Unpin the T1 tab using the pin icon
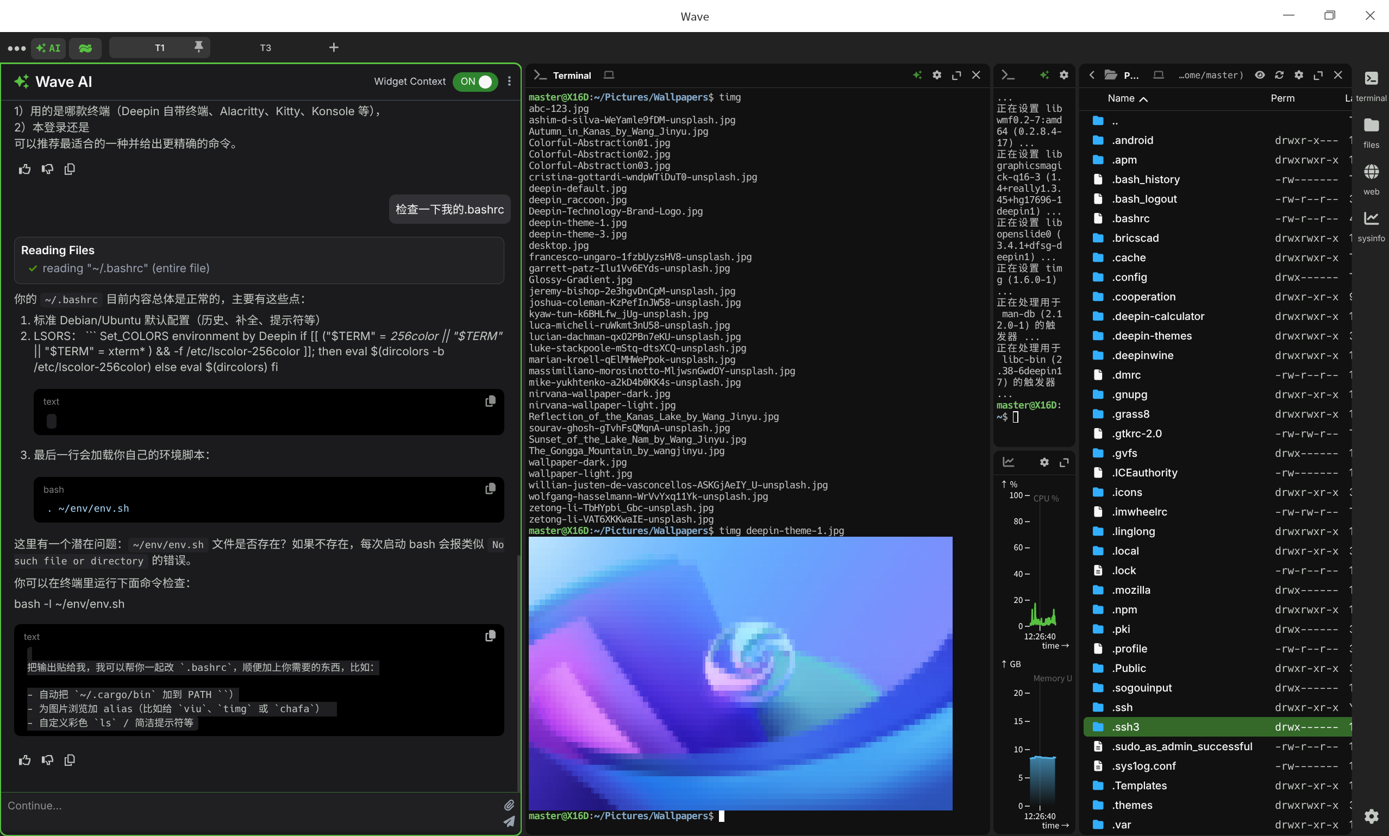The height and width of the screenshot is (836, 1389). 198,47
